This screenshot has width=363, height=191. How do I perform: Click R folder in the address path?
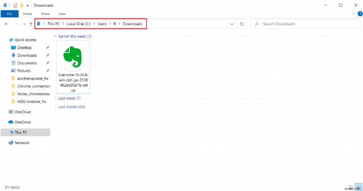(115, 24)
